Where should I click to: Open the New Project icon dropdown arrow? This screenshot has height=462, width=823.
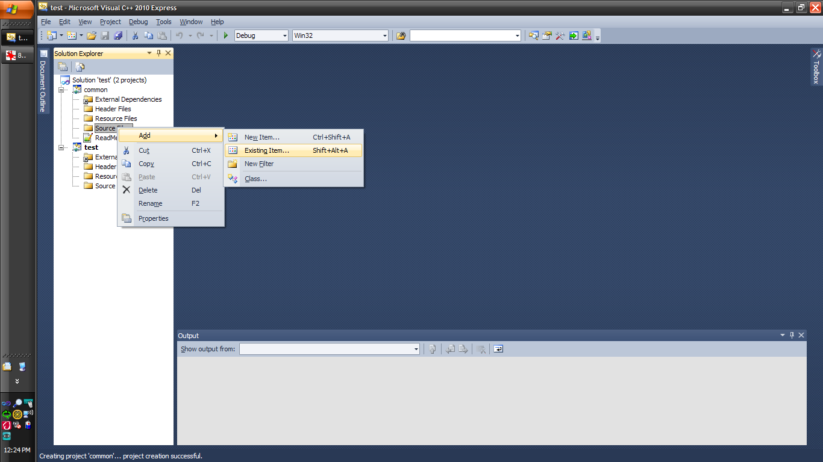click(x=61, y=35)
